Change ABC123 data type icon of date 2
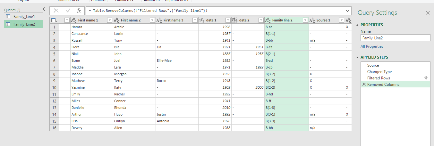The image size is (434, 146). 235,20
